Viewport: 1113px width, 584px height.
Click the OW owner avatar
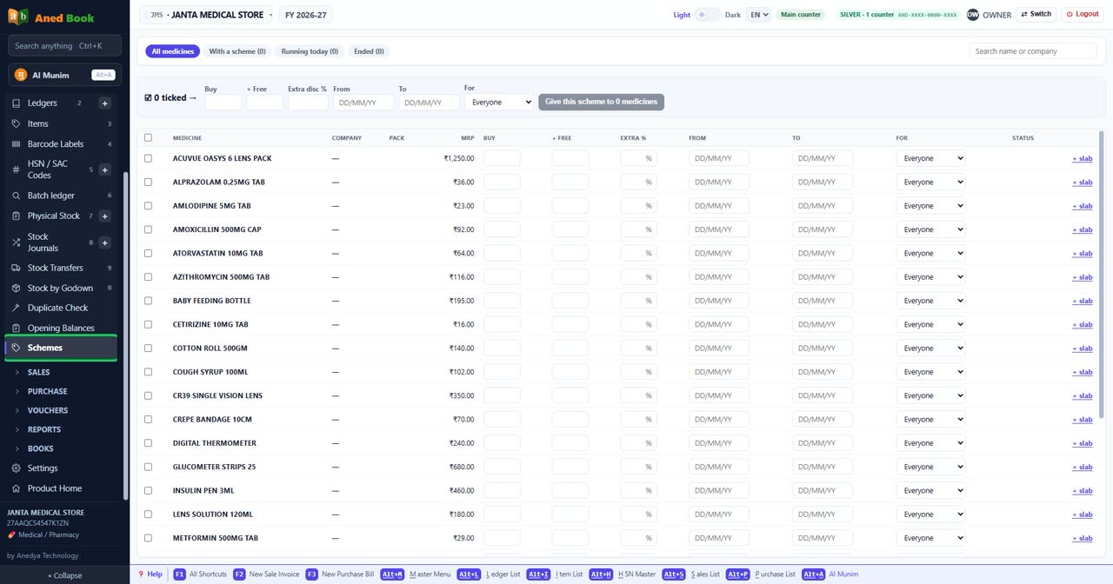point(973,15)
